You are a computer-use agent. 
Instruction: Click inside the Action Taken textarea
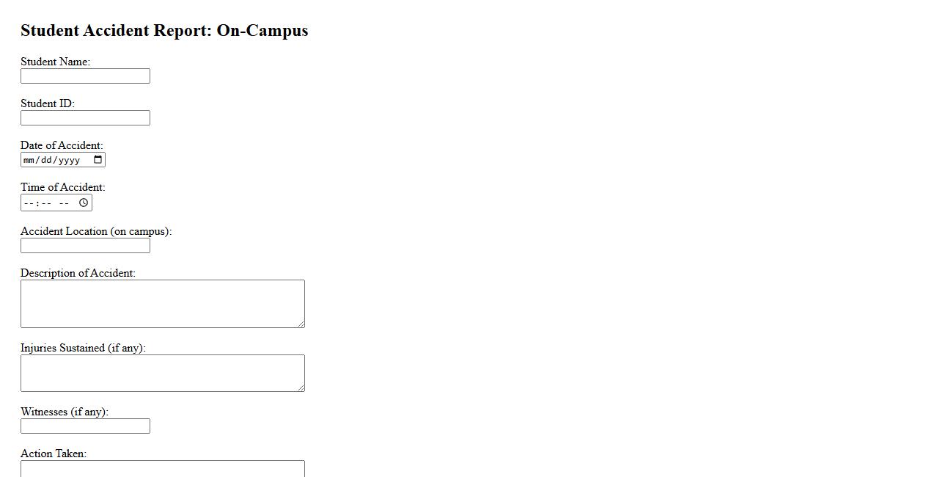point(162,469)
